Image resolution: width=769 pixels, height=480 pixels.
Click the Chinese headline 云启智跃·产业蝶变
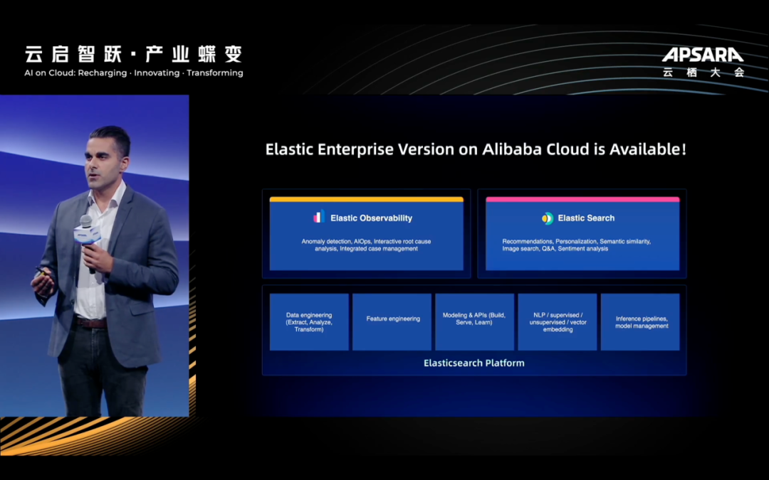coord(134,54)
